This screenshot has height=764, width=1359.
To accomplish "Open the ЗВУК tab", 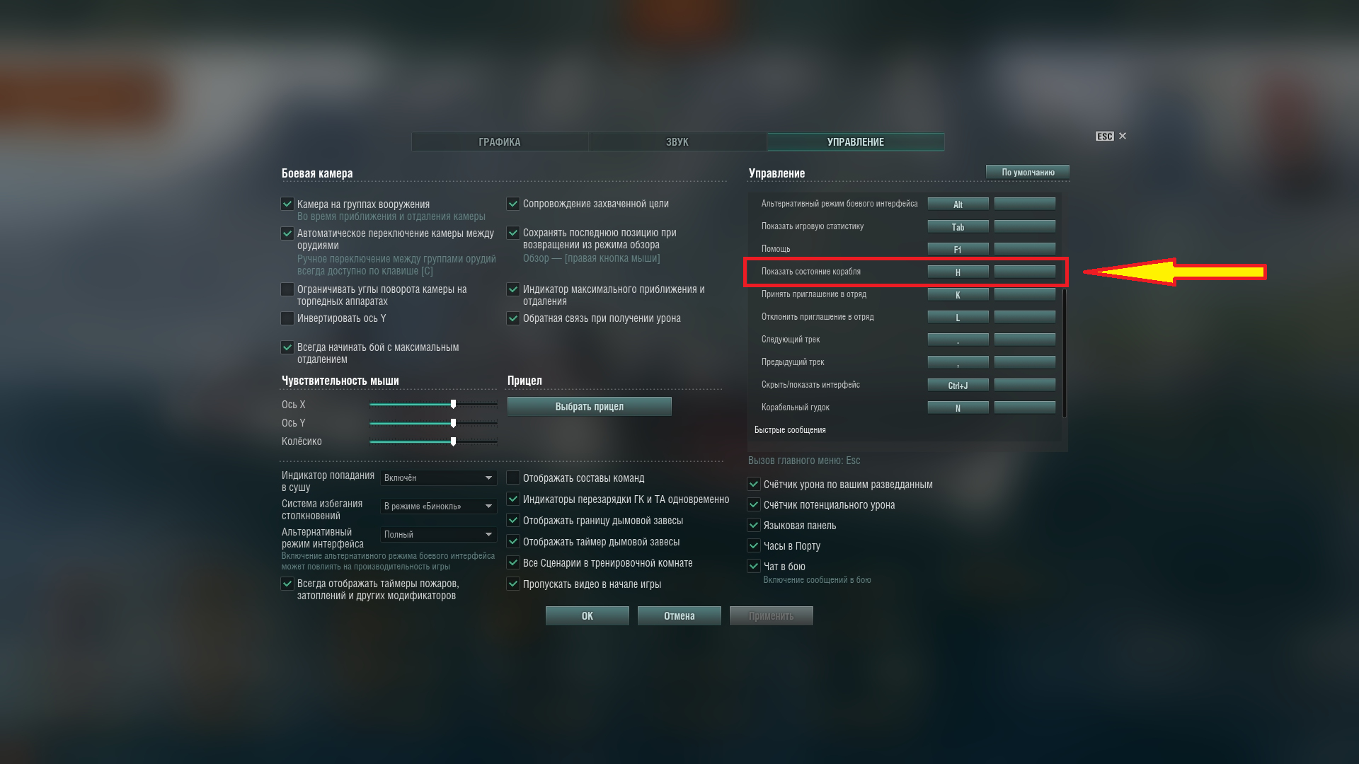I will [677, 142].
